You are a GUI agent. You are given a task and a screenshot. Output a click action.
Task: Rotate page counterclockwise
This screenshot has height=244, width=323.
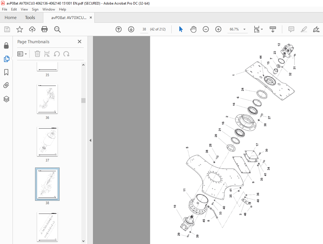[57, 54]
